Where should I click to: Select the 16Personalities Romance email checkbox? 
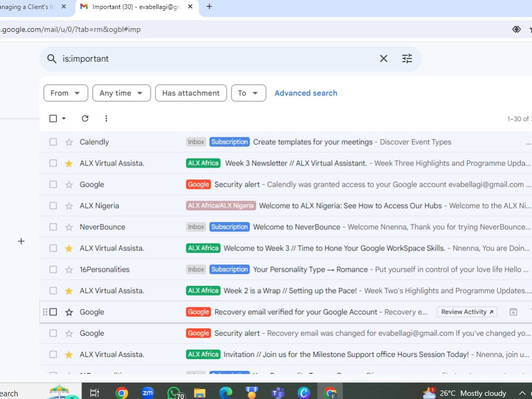53,269
